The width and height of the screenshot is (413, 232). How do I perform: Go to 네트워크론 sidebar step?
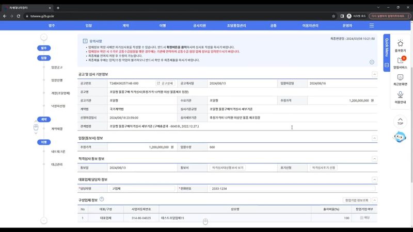click(58, 152)
